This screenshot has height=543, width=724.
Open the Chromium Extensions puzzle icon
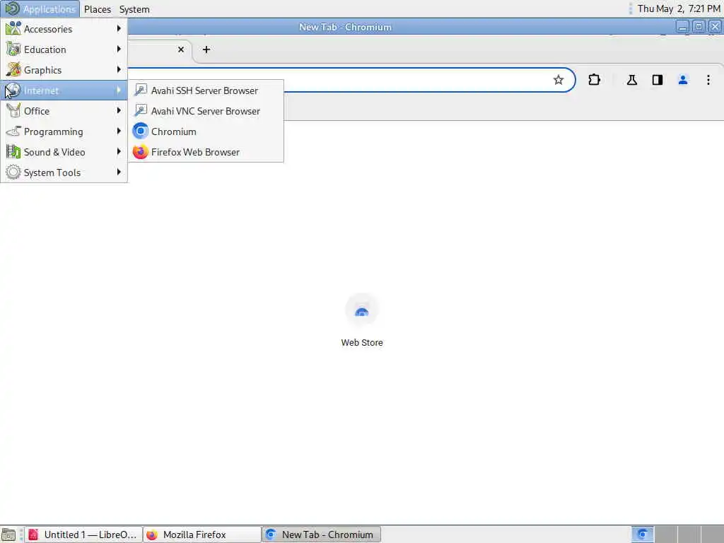click(x=594, y=80)
